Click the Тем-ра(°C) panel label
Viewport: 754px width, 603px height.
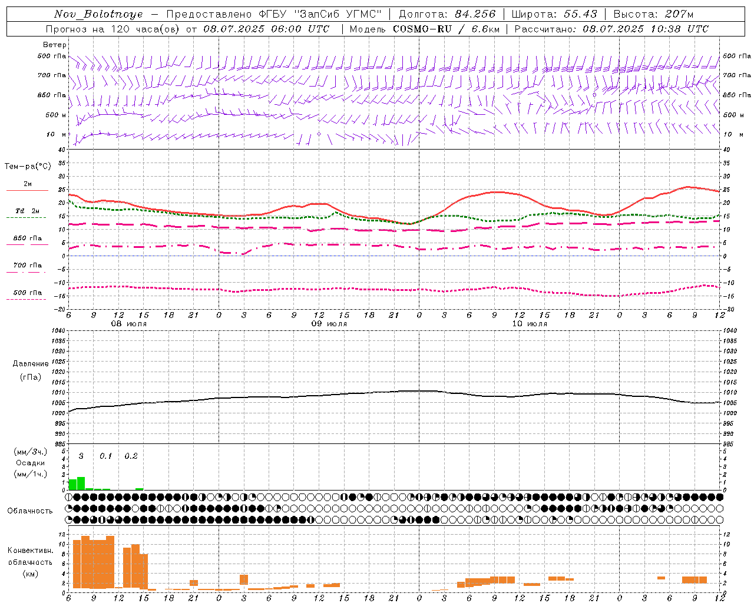click(x=28, y=167)
